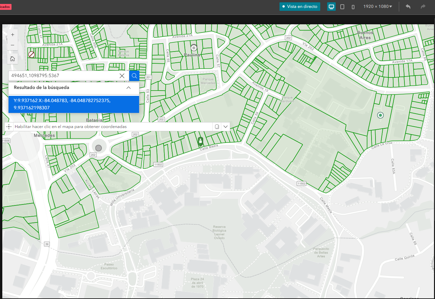Click the coordinate search input field
Image resolution: width=435 pixels, height=299 pixels.
click(64, 76)
